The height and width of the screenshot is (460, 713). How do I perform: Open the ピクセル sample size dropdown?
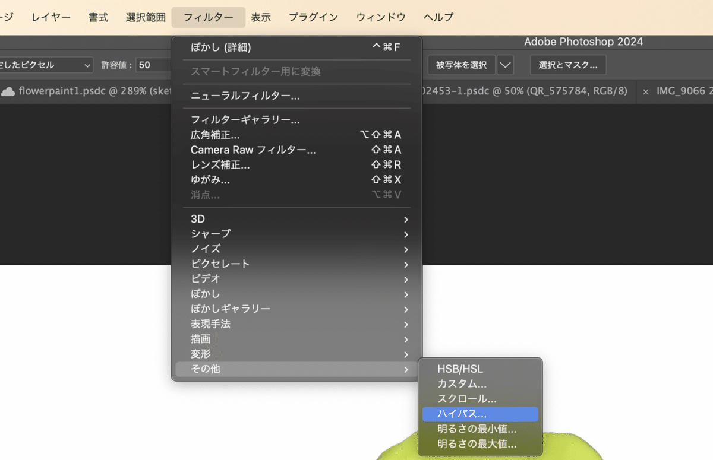coord(46,65)
